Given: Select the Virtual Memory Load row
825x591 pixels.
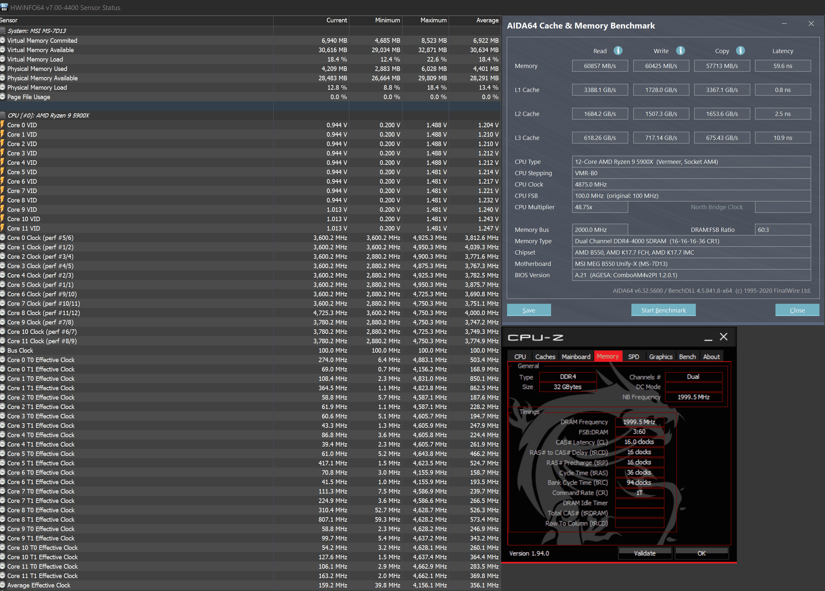Looking at the screenshot, I should [250, 59].
